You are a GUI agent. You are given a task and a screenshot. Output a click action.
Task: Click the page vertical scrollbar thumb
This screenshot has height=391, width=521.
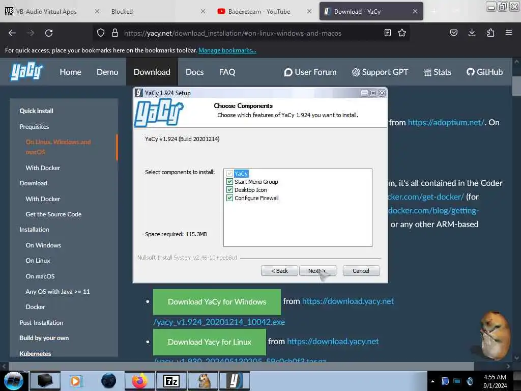[x=516, y=86]
